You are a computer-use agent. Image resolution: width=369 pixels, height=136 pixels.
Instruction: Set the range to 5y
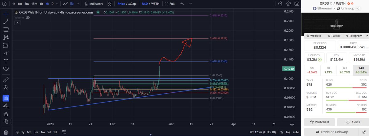[x=17, y=132]
